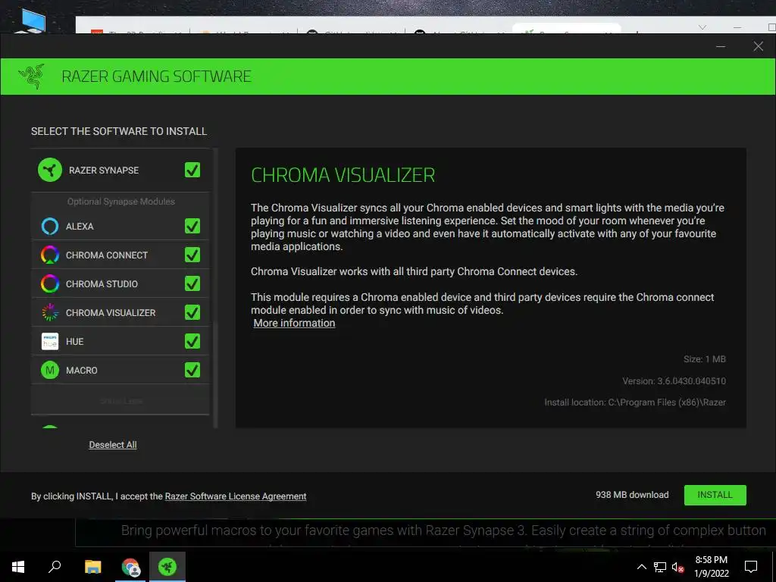Click the Deselect All link
This screenshot has width=776, height=582.
point(113,445)
